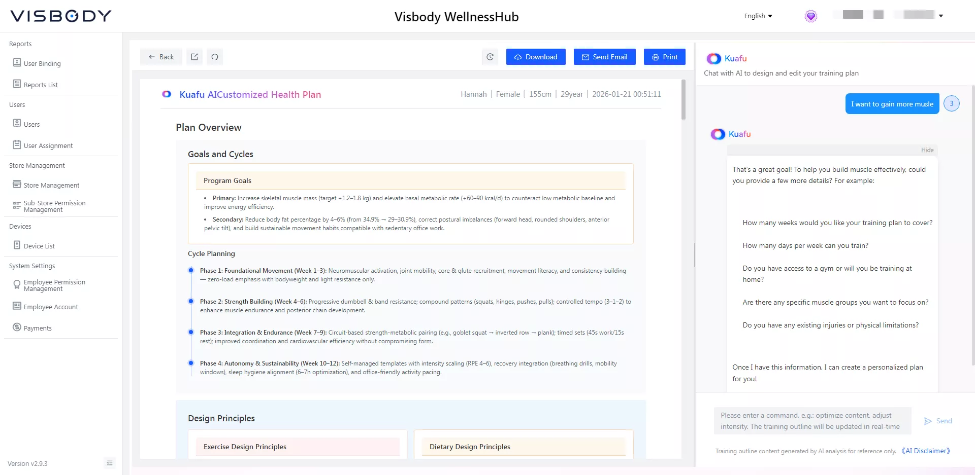
Task: Click the open-in-new-window icon beside Back
Action: 194,57
